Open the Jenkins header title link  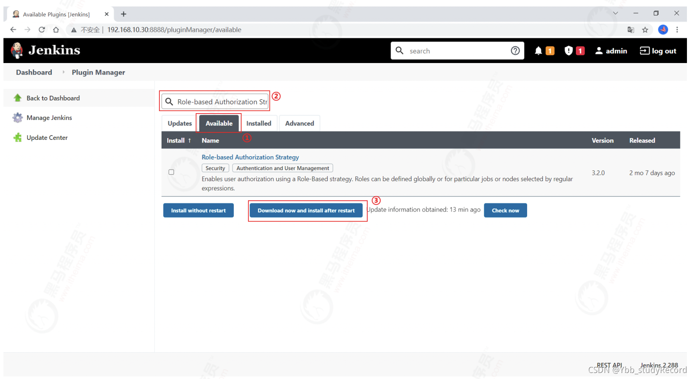(x=54, y=50)
